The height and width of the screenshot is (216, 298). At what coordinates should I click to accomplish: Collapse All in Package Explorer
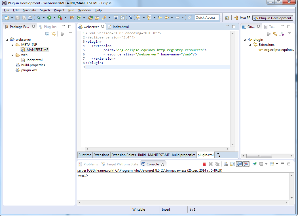coord(47,34)
